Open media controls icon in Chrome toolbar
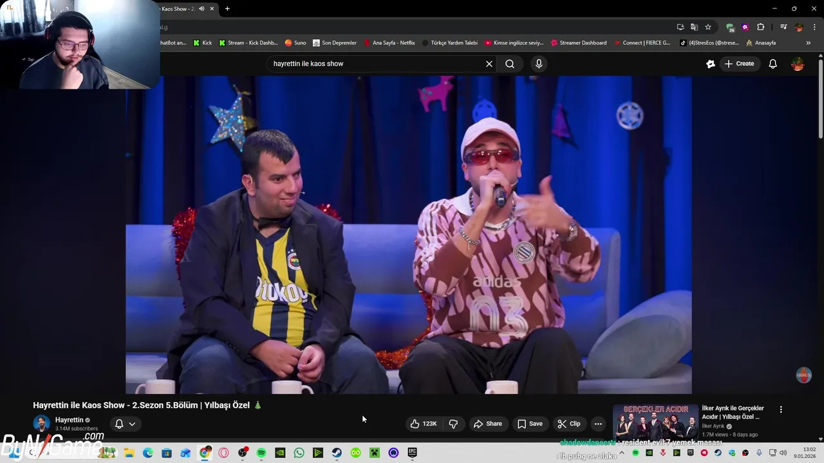Viewport: 824px width, 463px height. point(783,27)
